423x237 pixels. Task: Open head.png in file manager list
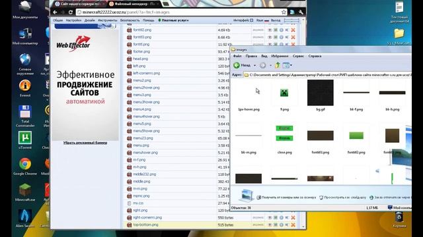[x=141, y=59]
